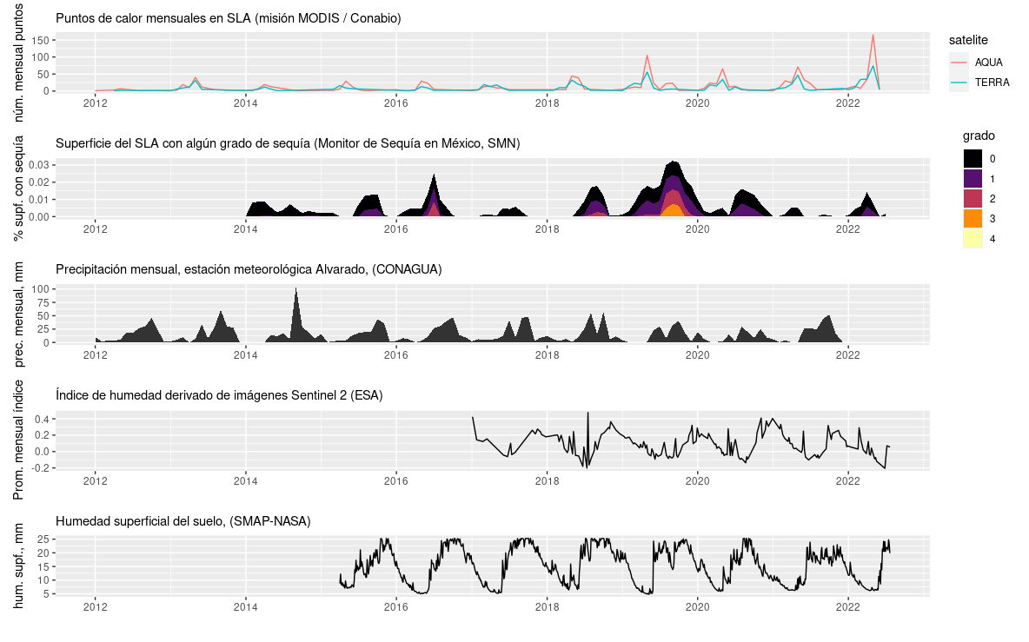Viewport: 1029px width, 642px height.
Task: Click the "satelite" legend title
Action: (967, 40)
